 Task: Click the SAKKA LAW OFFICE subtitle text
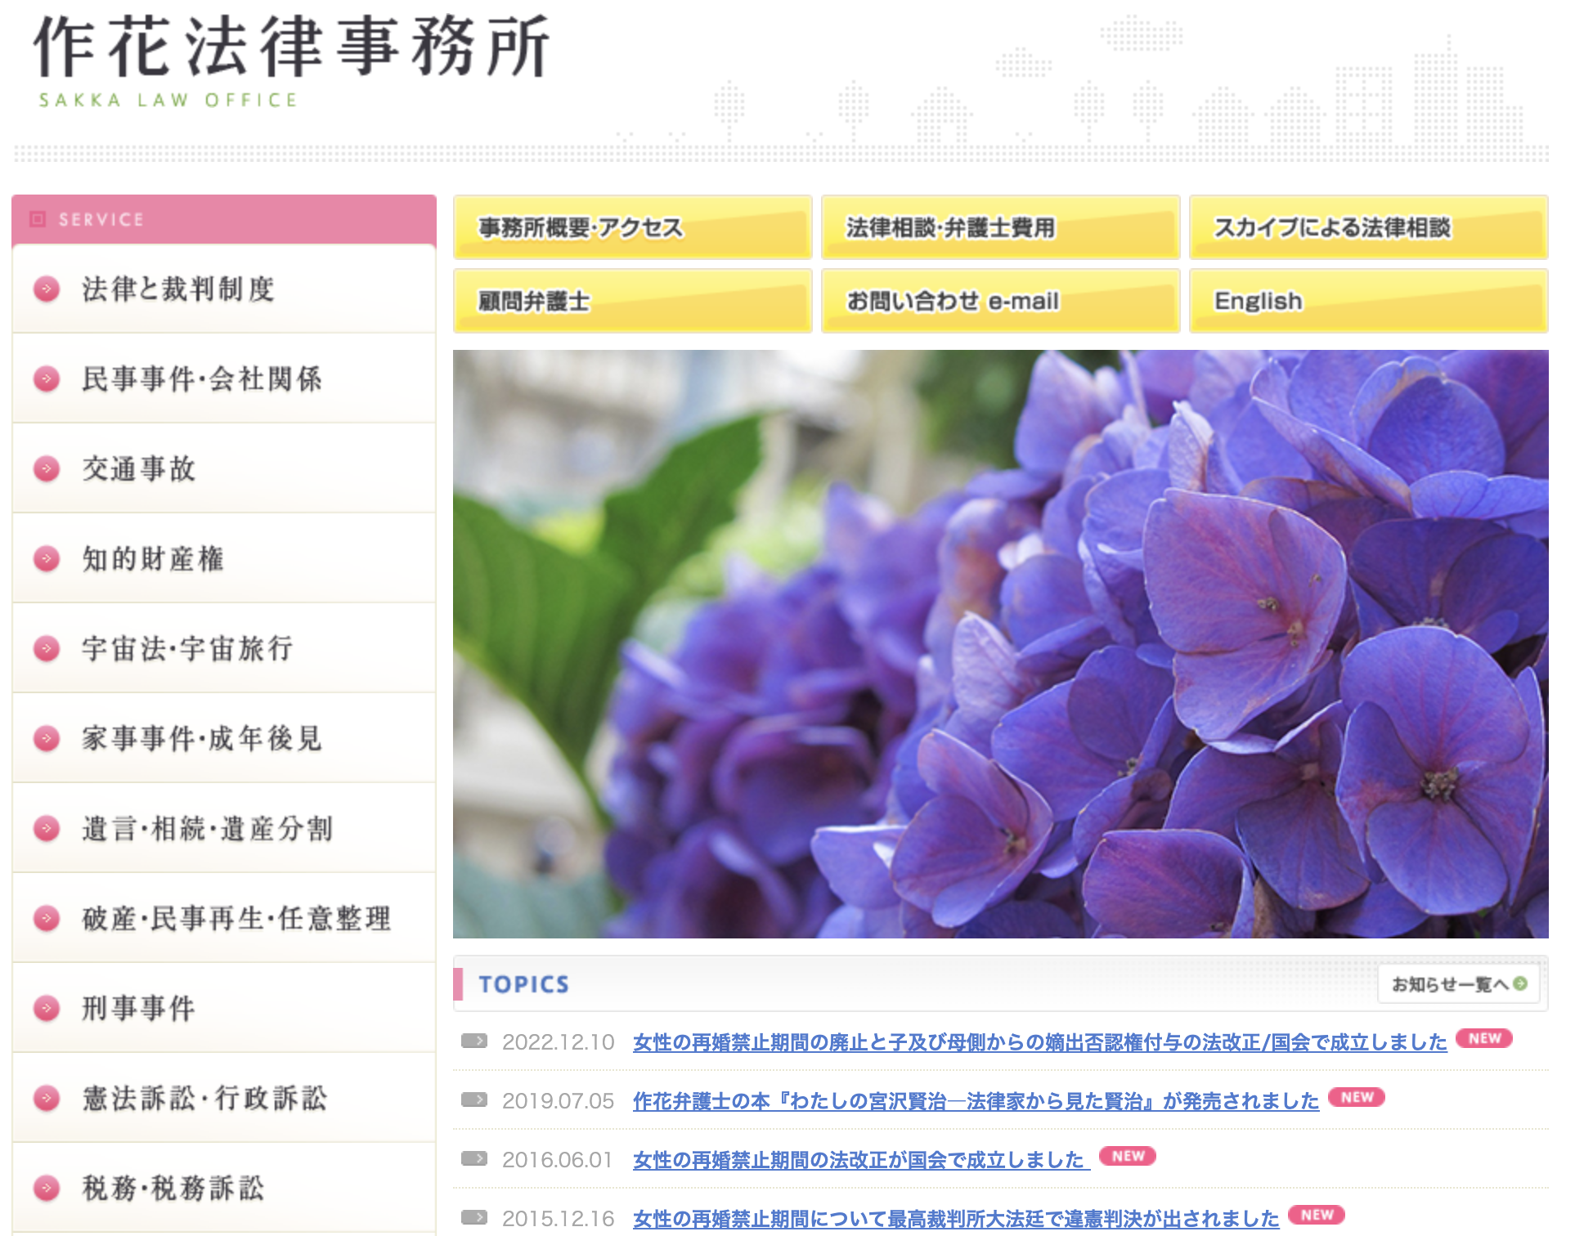click(168, 101)
